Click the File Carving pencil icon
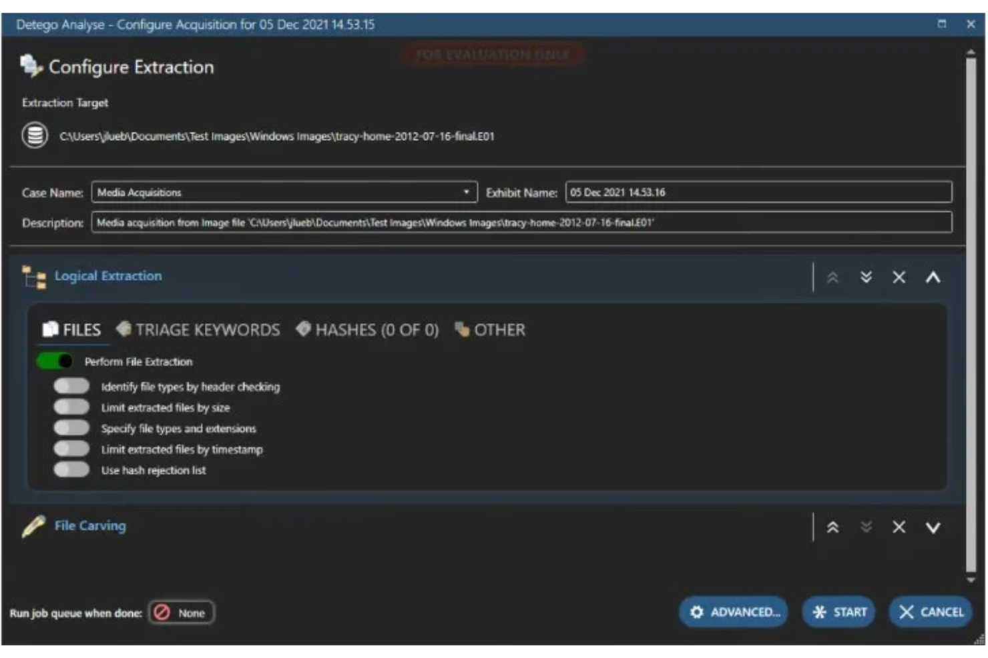Screen dimensions: 988x658 coord(33,527)
